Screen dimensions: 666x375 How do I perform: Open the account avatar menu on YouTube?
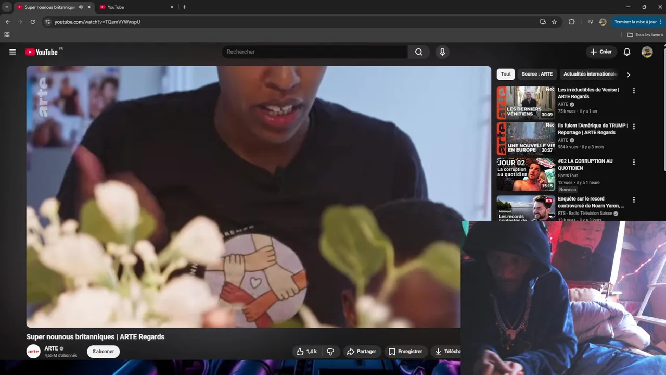point(647,52)
